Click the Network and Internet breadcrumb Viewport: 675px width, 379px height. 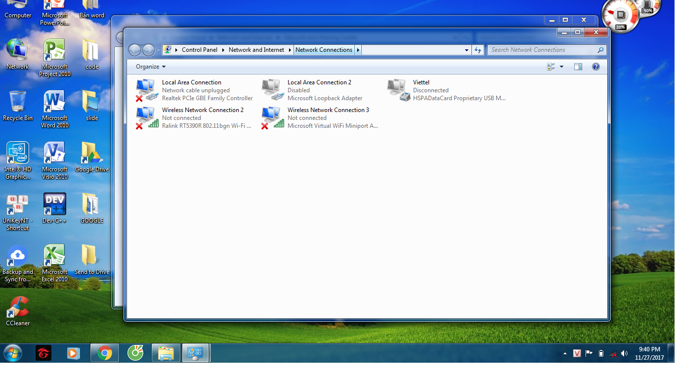click(256, 50)
